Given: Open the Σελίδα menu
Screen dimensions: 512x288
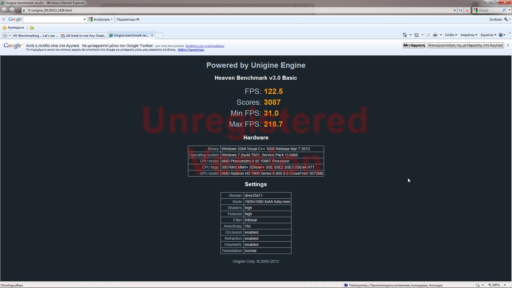Looking at the screenshot, I should click(x=451, y=35).
